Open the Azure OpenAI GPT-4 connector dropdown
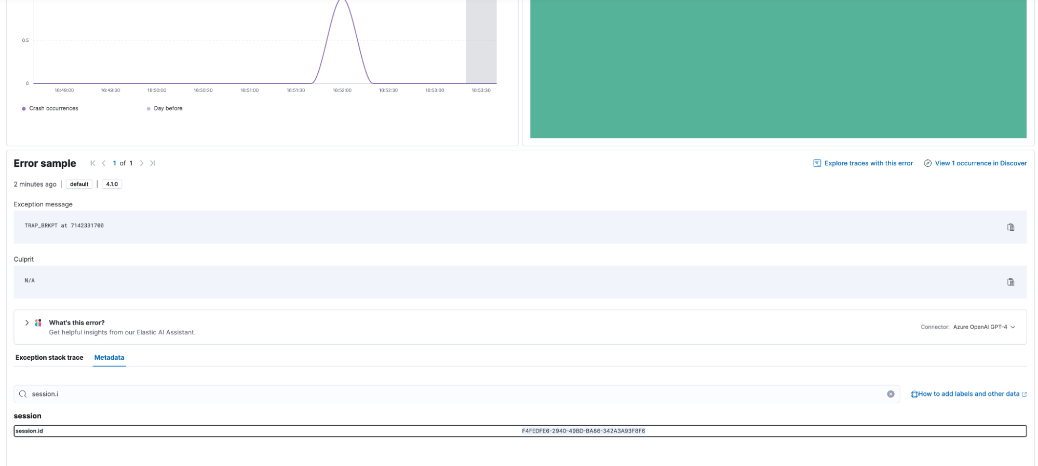Image resolution: width=1038 pixels, height=466 pixels. click(983, 327)
